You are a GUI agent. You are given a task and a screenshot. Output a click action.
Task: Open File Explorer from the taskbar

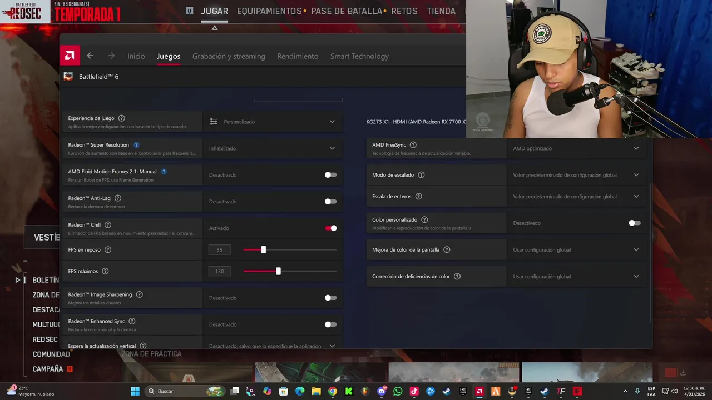coord(316,391)
